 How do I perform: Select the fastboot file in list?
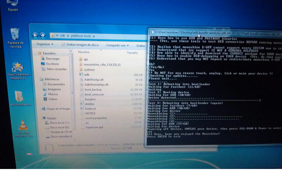pos(90,108)
